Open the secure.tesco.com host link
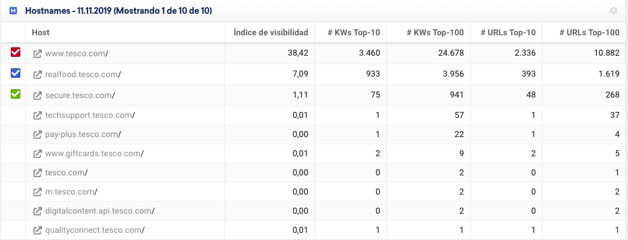Screen dimensions: 628x240 (79, 96)
